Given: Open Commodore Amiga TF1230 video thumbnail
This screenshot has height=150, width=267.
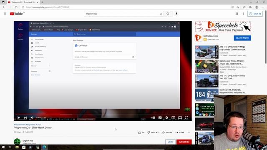Looking at the screenshot, I should [207, 66].
